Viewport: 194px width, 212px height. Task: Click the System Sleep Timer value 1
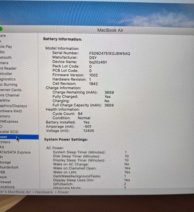point(125,152)
